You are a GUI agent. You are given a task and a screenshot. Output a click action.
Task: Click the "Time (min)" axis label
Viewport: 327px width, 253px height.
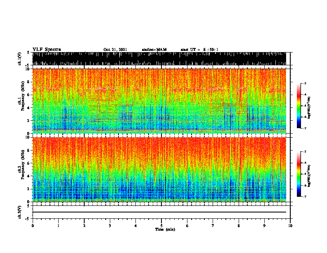(x=165, y=229)
